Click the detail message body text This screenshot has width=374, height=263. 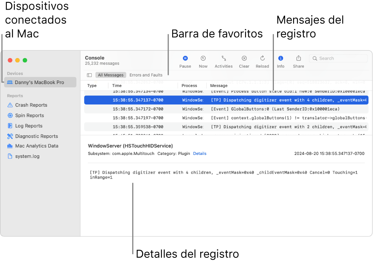pyautogui.click(x=224, y=175)
